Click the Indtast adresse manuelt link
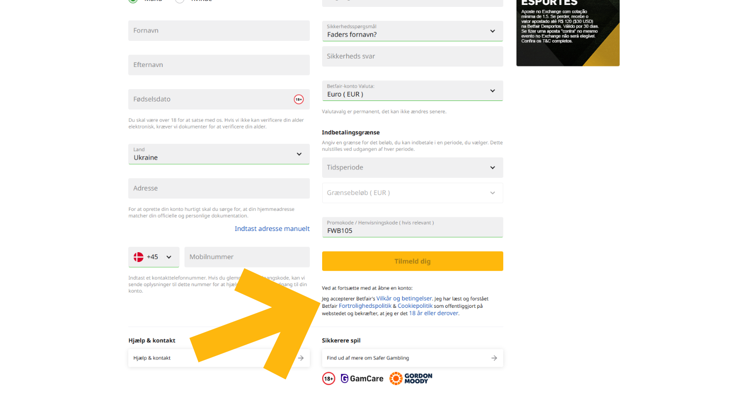The width and height of the screenshot is (740, 394). [272, 229]
